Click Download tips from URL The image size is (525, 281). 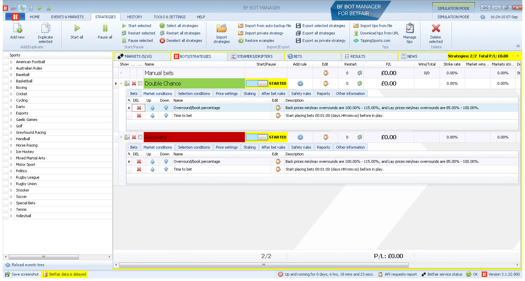coord(376,33)
